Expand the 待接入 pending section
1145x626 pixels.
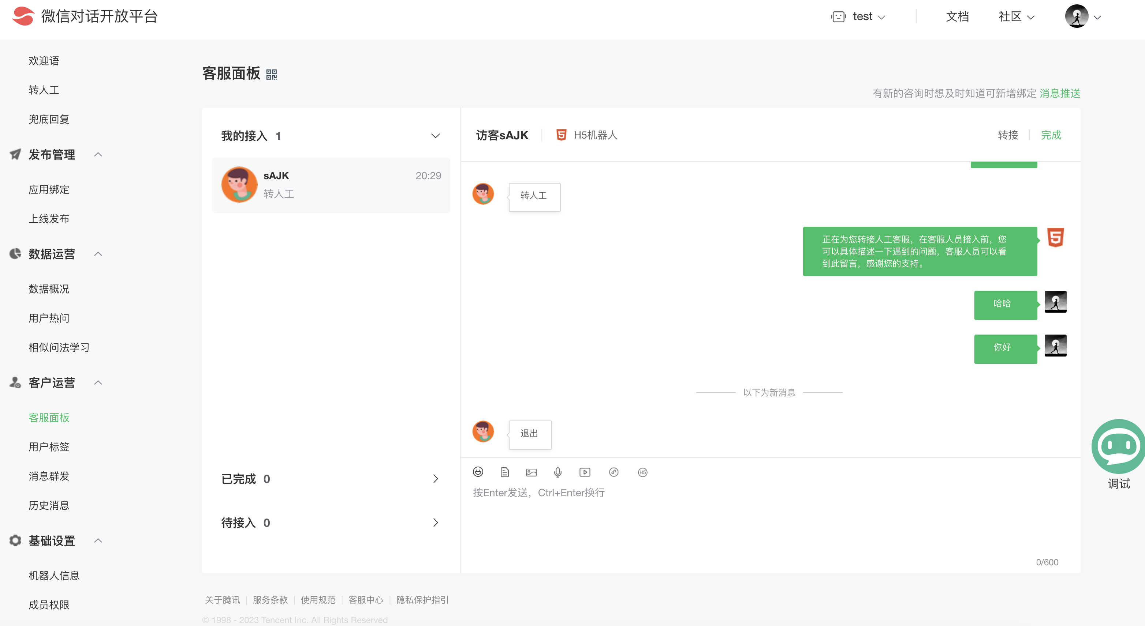pyautogui.click(x=435, y=523)
